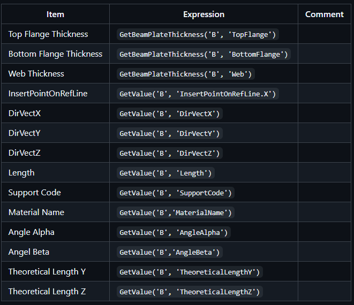The height and width of the screenshot is (305, 354).
Task: Click the GetValue 'DirVectX' expression
Action: [x=170, y=114]
